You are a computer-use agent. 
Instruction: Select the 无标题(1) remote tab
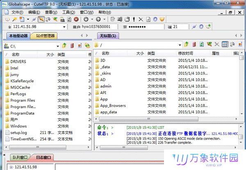point(108,36)
